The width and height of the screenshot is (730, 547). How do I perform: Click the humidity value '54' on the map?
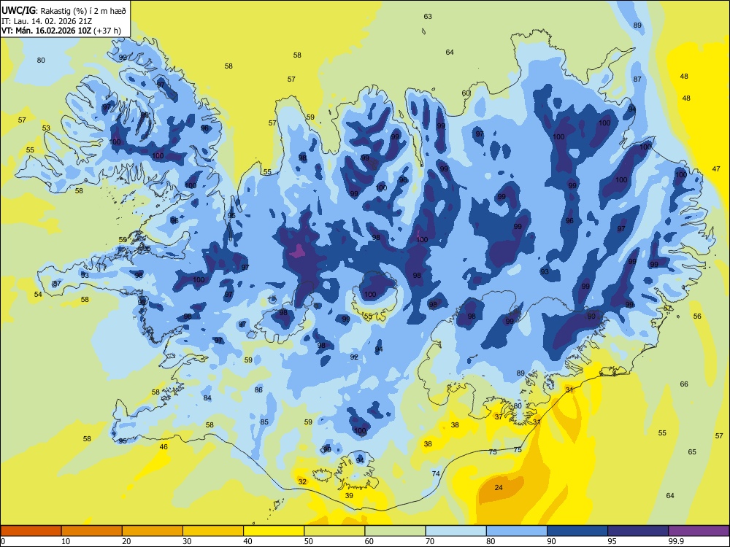38,294
